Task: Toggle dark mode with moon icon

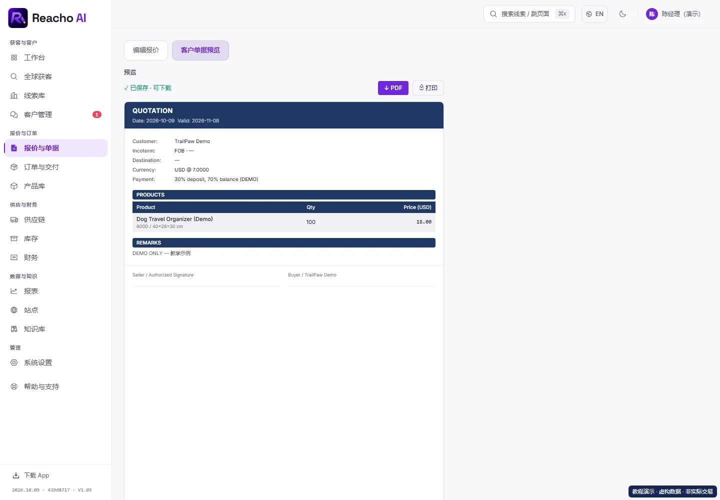Action: coord(622,14)
